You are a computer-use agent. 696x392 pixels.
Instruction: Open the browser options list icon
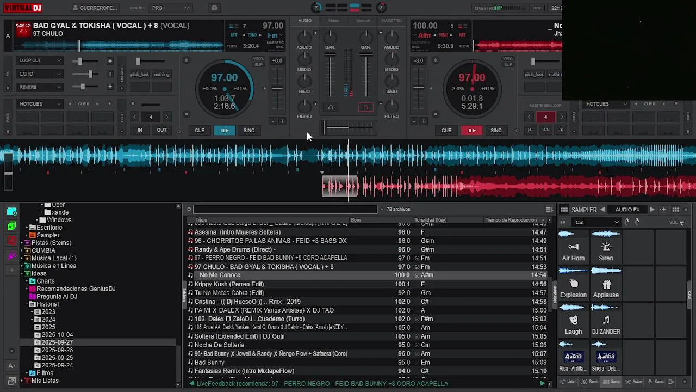click(x=549, y=210)
